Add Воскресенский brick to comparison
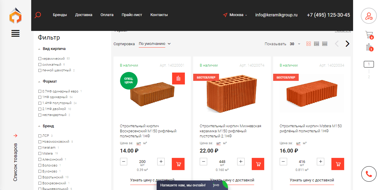This screenshot has height=190, width=384. point(178,78)
